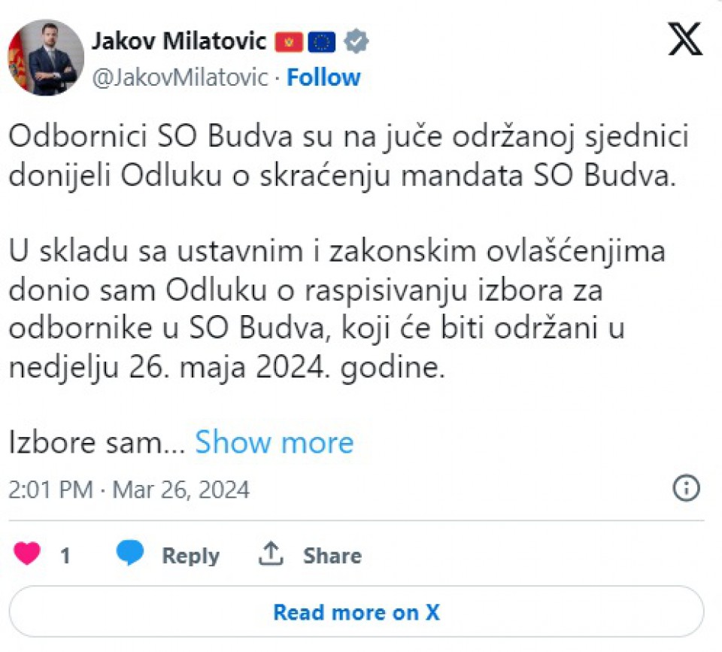The image size is (722, 652).
Task: Click the Reply text label
Action: (190, 556)
